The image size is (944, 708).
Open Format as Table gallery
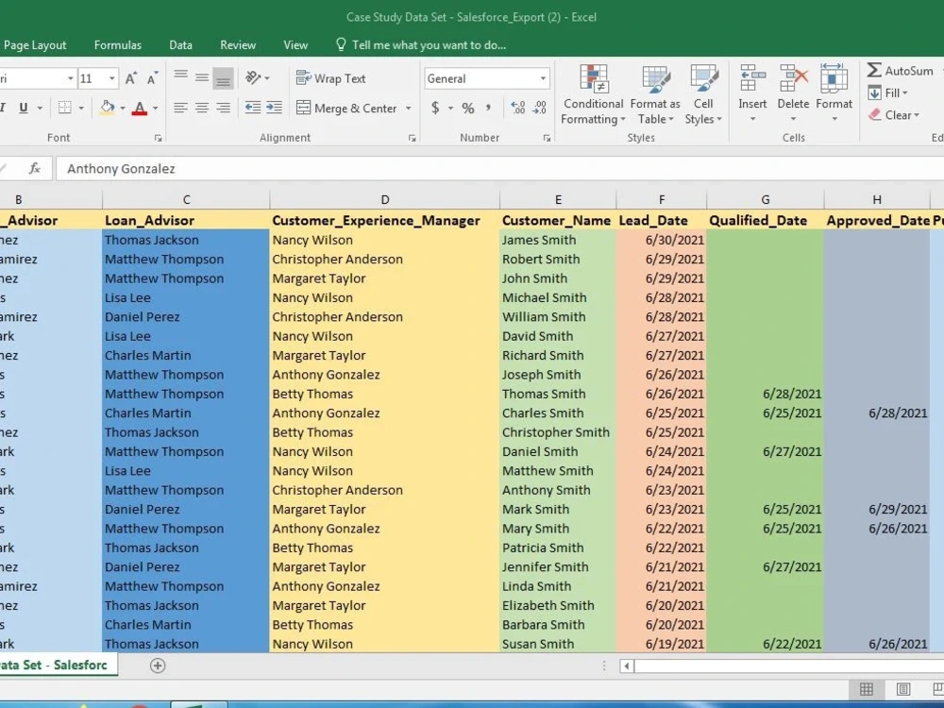pyautogui.click(x=655, y=94)
